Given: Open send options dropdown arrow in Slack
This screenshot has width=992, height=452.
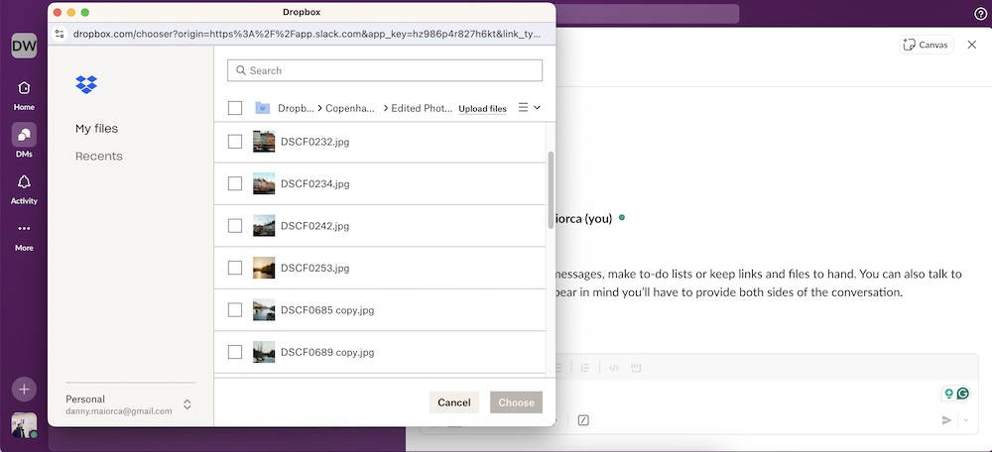Looking at the screenshot, I should [965, 419].
